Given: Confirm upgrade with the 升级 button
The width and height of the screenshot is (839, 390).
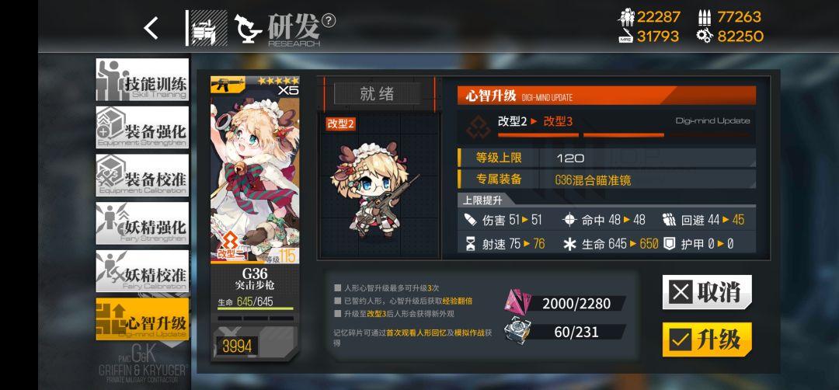Looking at the screenshot, I should (x=707, y=340).
